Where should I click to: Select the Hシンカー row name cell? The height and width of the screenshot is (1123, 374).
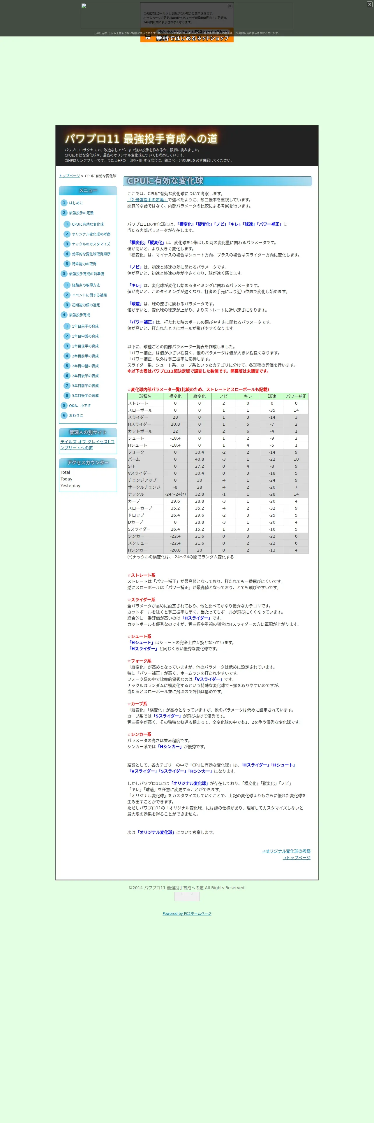[x=145, y=550]
